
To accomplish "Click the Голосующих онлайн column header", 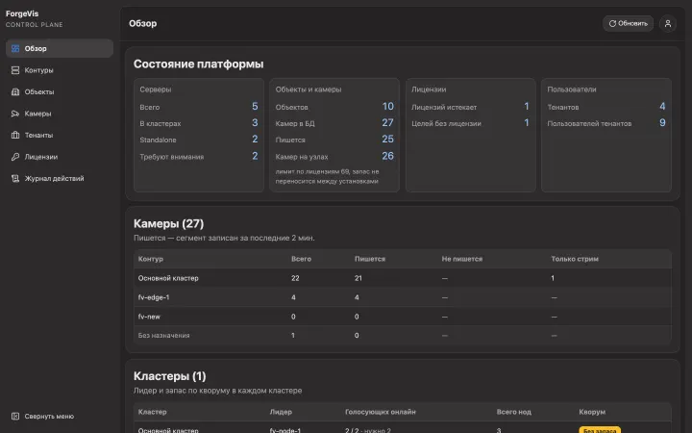I will coord(381,412).
